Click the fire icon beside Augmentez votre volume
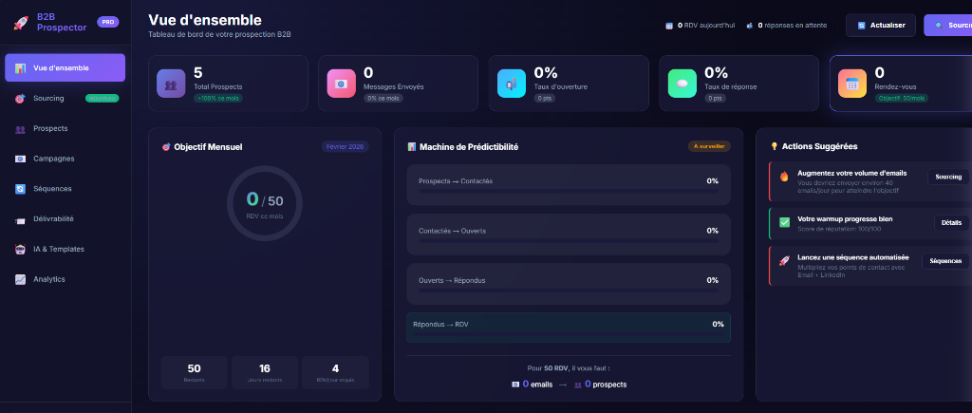Screen dimensions: 972x413 [x=784, y=176]
